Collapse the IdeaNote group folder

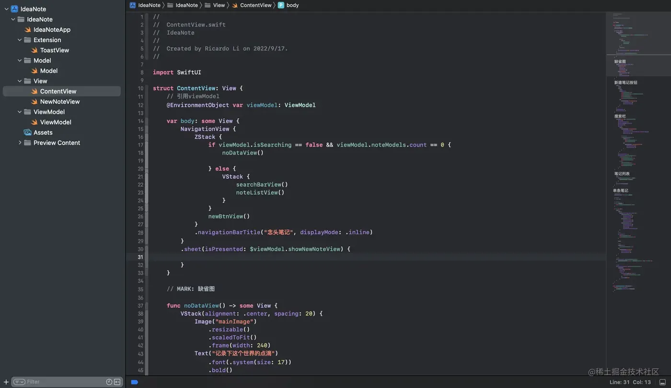pos(13,19)
